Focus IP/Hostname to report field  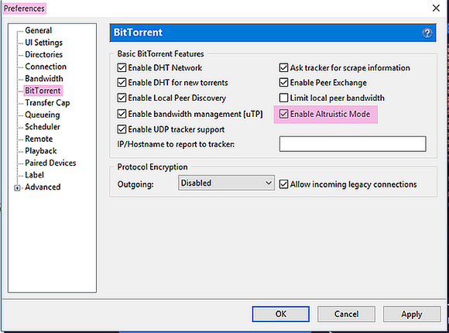[x=352, y=144]
